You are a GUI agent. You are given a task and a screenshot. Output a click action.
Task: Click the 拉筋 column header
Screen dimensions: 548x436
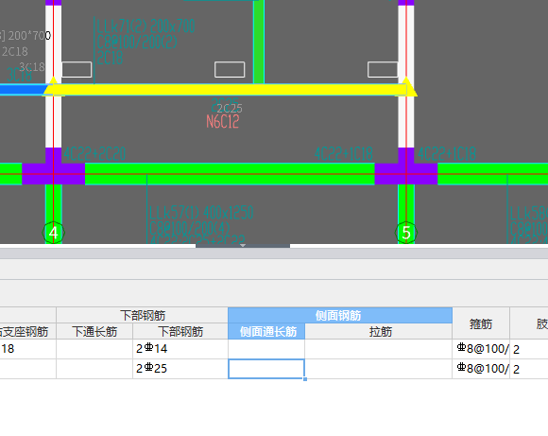coord(379,331)
